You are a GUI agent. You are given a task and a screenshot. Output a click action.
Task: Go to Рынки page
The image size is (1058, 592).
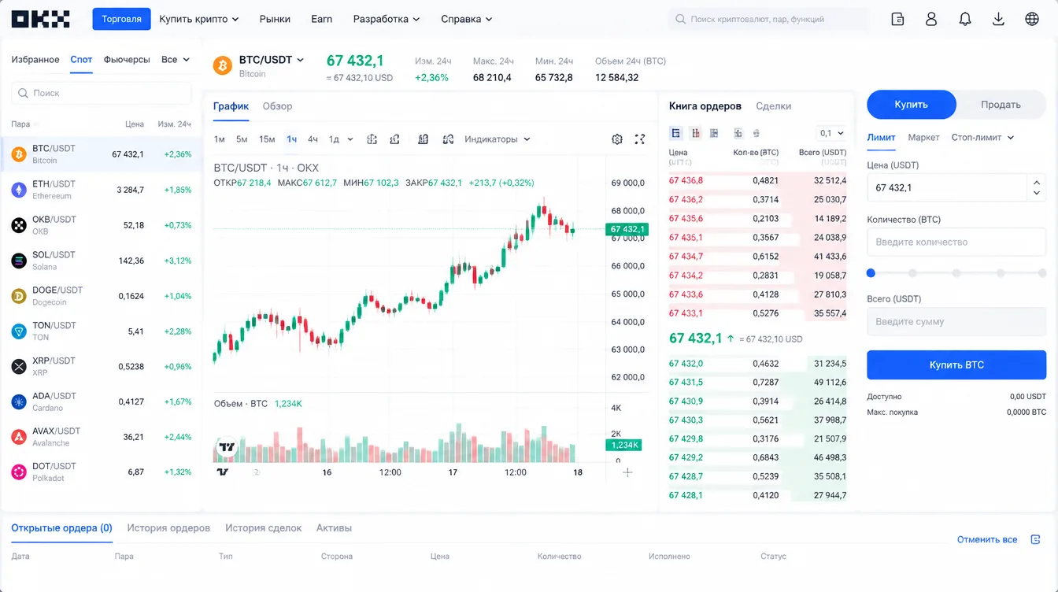pos(275,19)
